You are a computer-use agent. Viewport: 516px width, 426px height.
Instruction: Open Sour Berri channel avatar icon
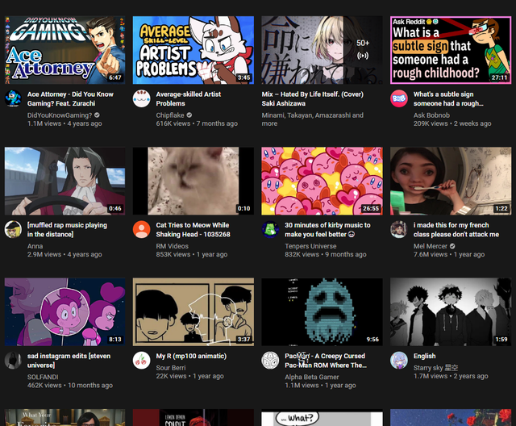[142, 361]
